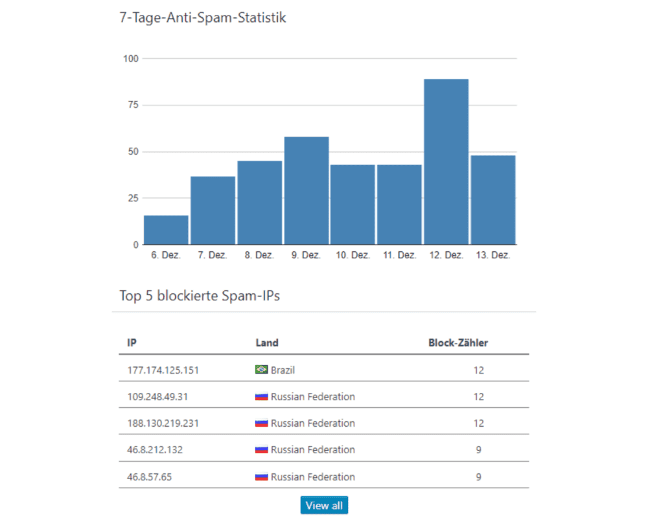Pick the 7. Dez. chart bar
The height and width of the screenshot is (518, 648).
(213, 210)
